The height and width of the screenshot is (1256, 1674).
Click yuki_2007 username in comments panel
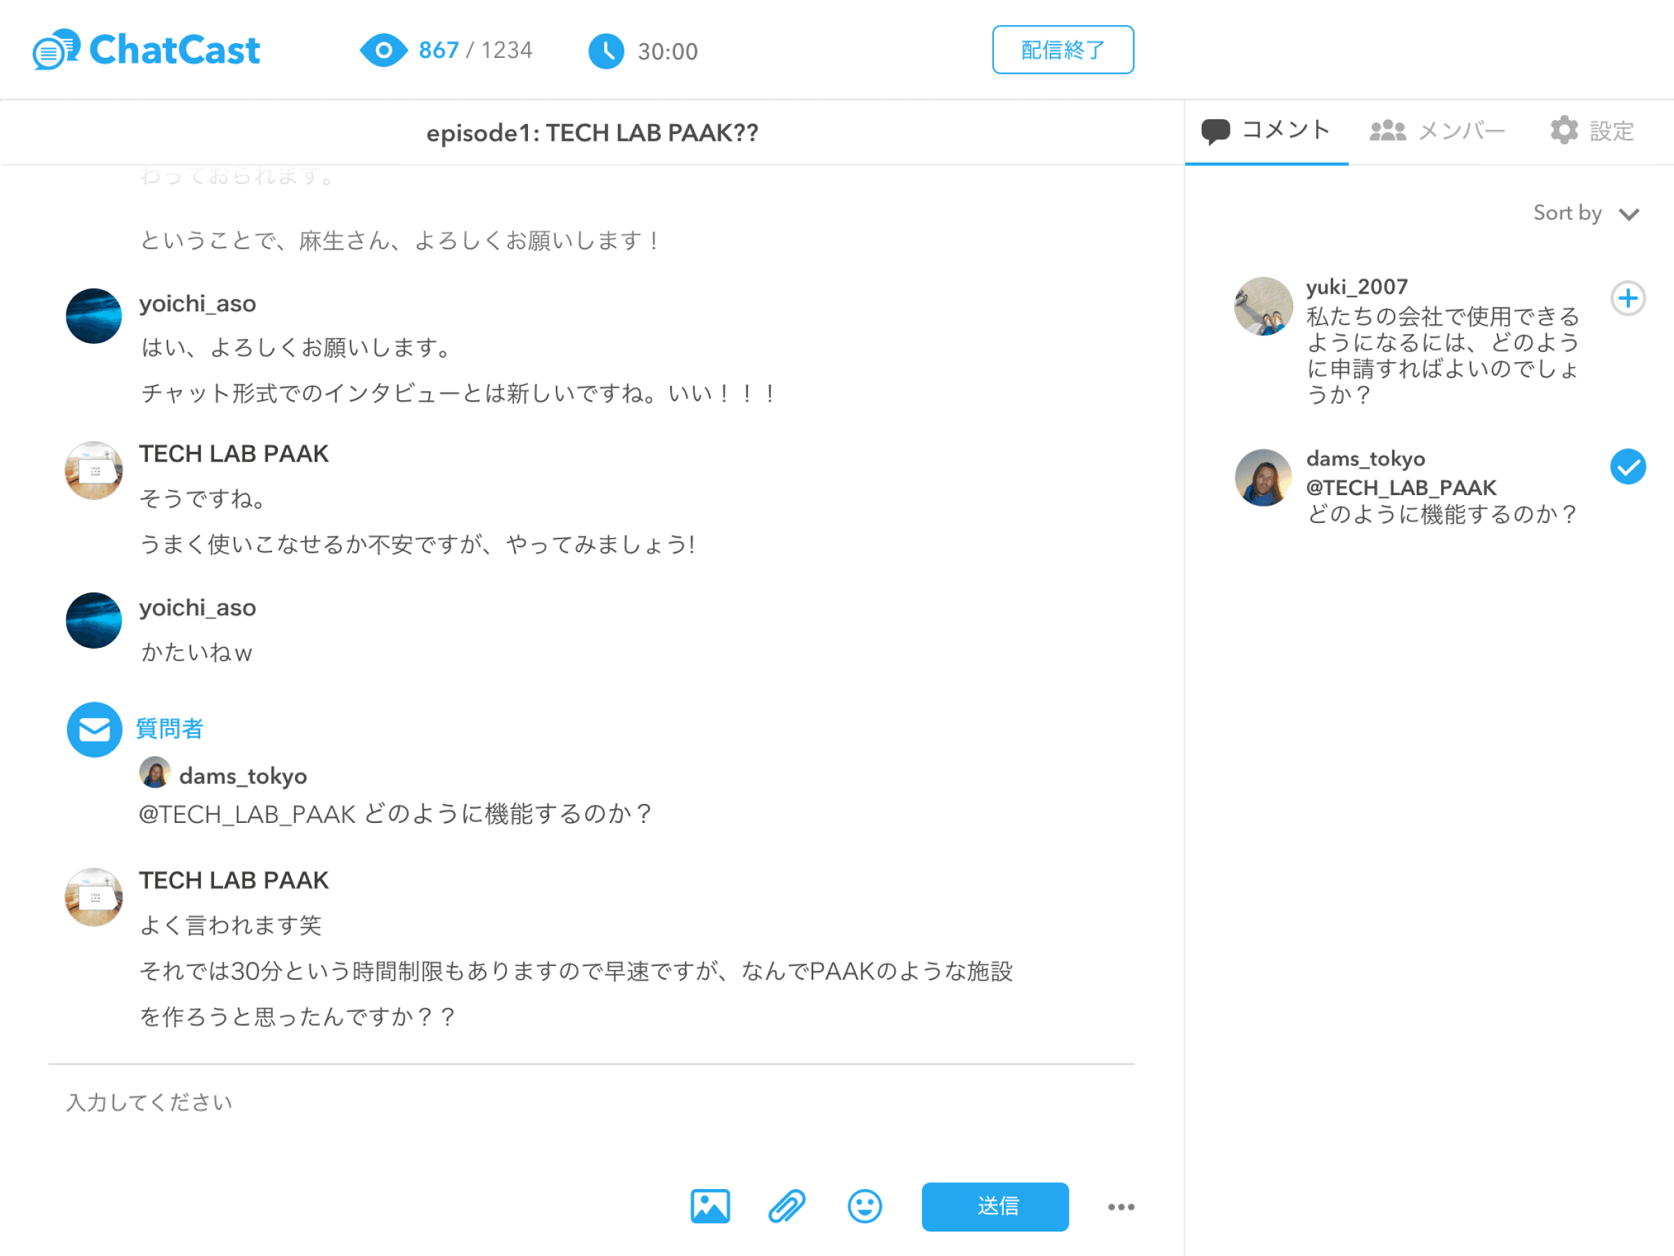pos(1357,287)
